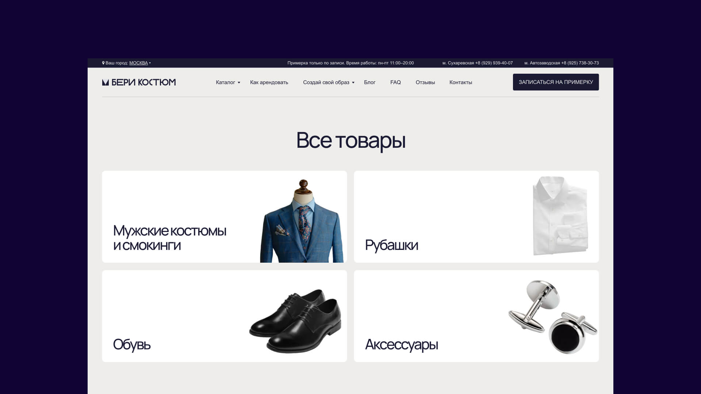701x394 pixels.
Task: Open the Контакты page link
Action: point(461,82)
